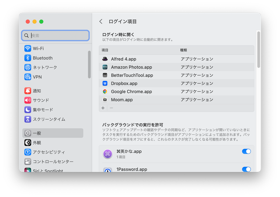The width and height of the screenshot is (280, 197).
Task: Select サウンド label in the sidebar
Action: point(41,100)
